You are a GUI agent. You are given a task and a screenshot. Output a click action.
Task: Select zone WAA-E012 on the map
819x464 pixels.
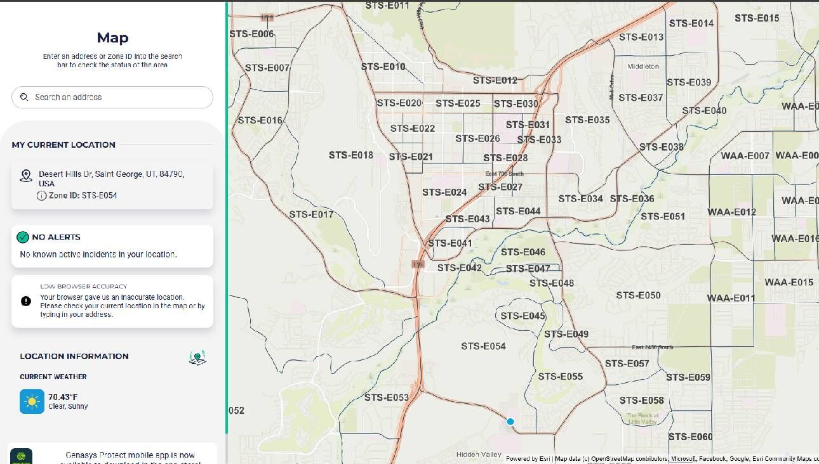pos(732,212)
